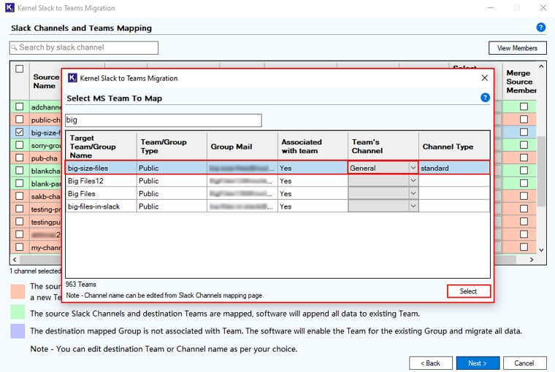Click the vertical scrollbar up arrow in main table

point(541,66)
